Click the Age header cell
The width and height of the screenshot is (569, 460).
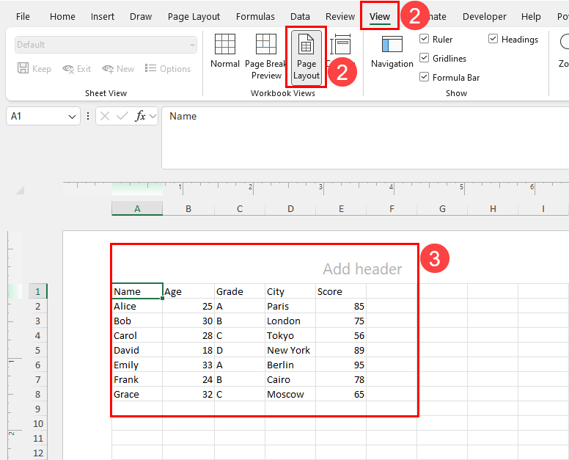pyautogui.click(x=188, y=291)
